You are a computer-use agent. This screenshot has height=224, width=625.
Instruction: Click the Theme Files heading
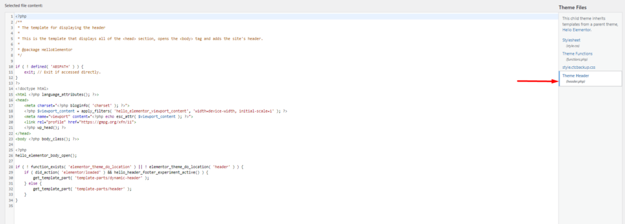573,7
